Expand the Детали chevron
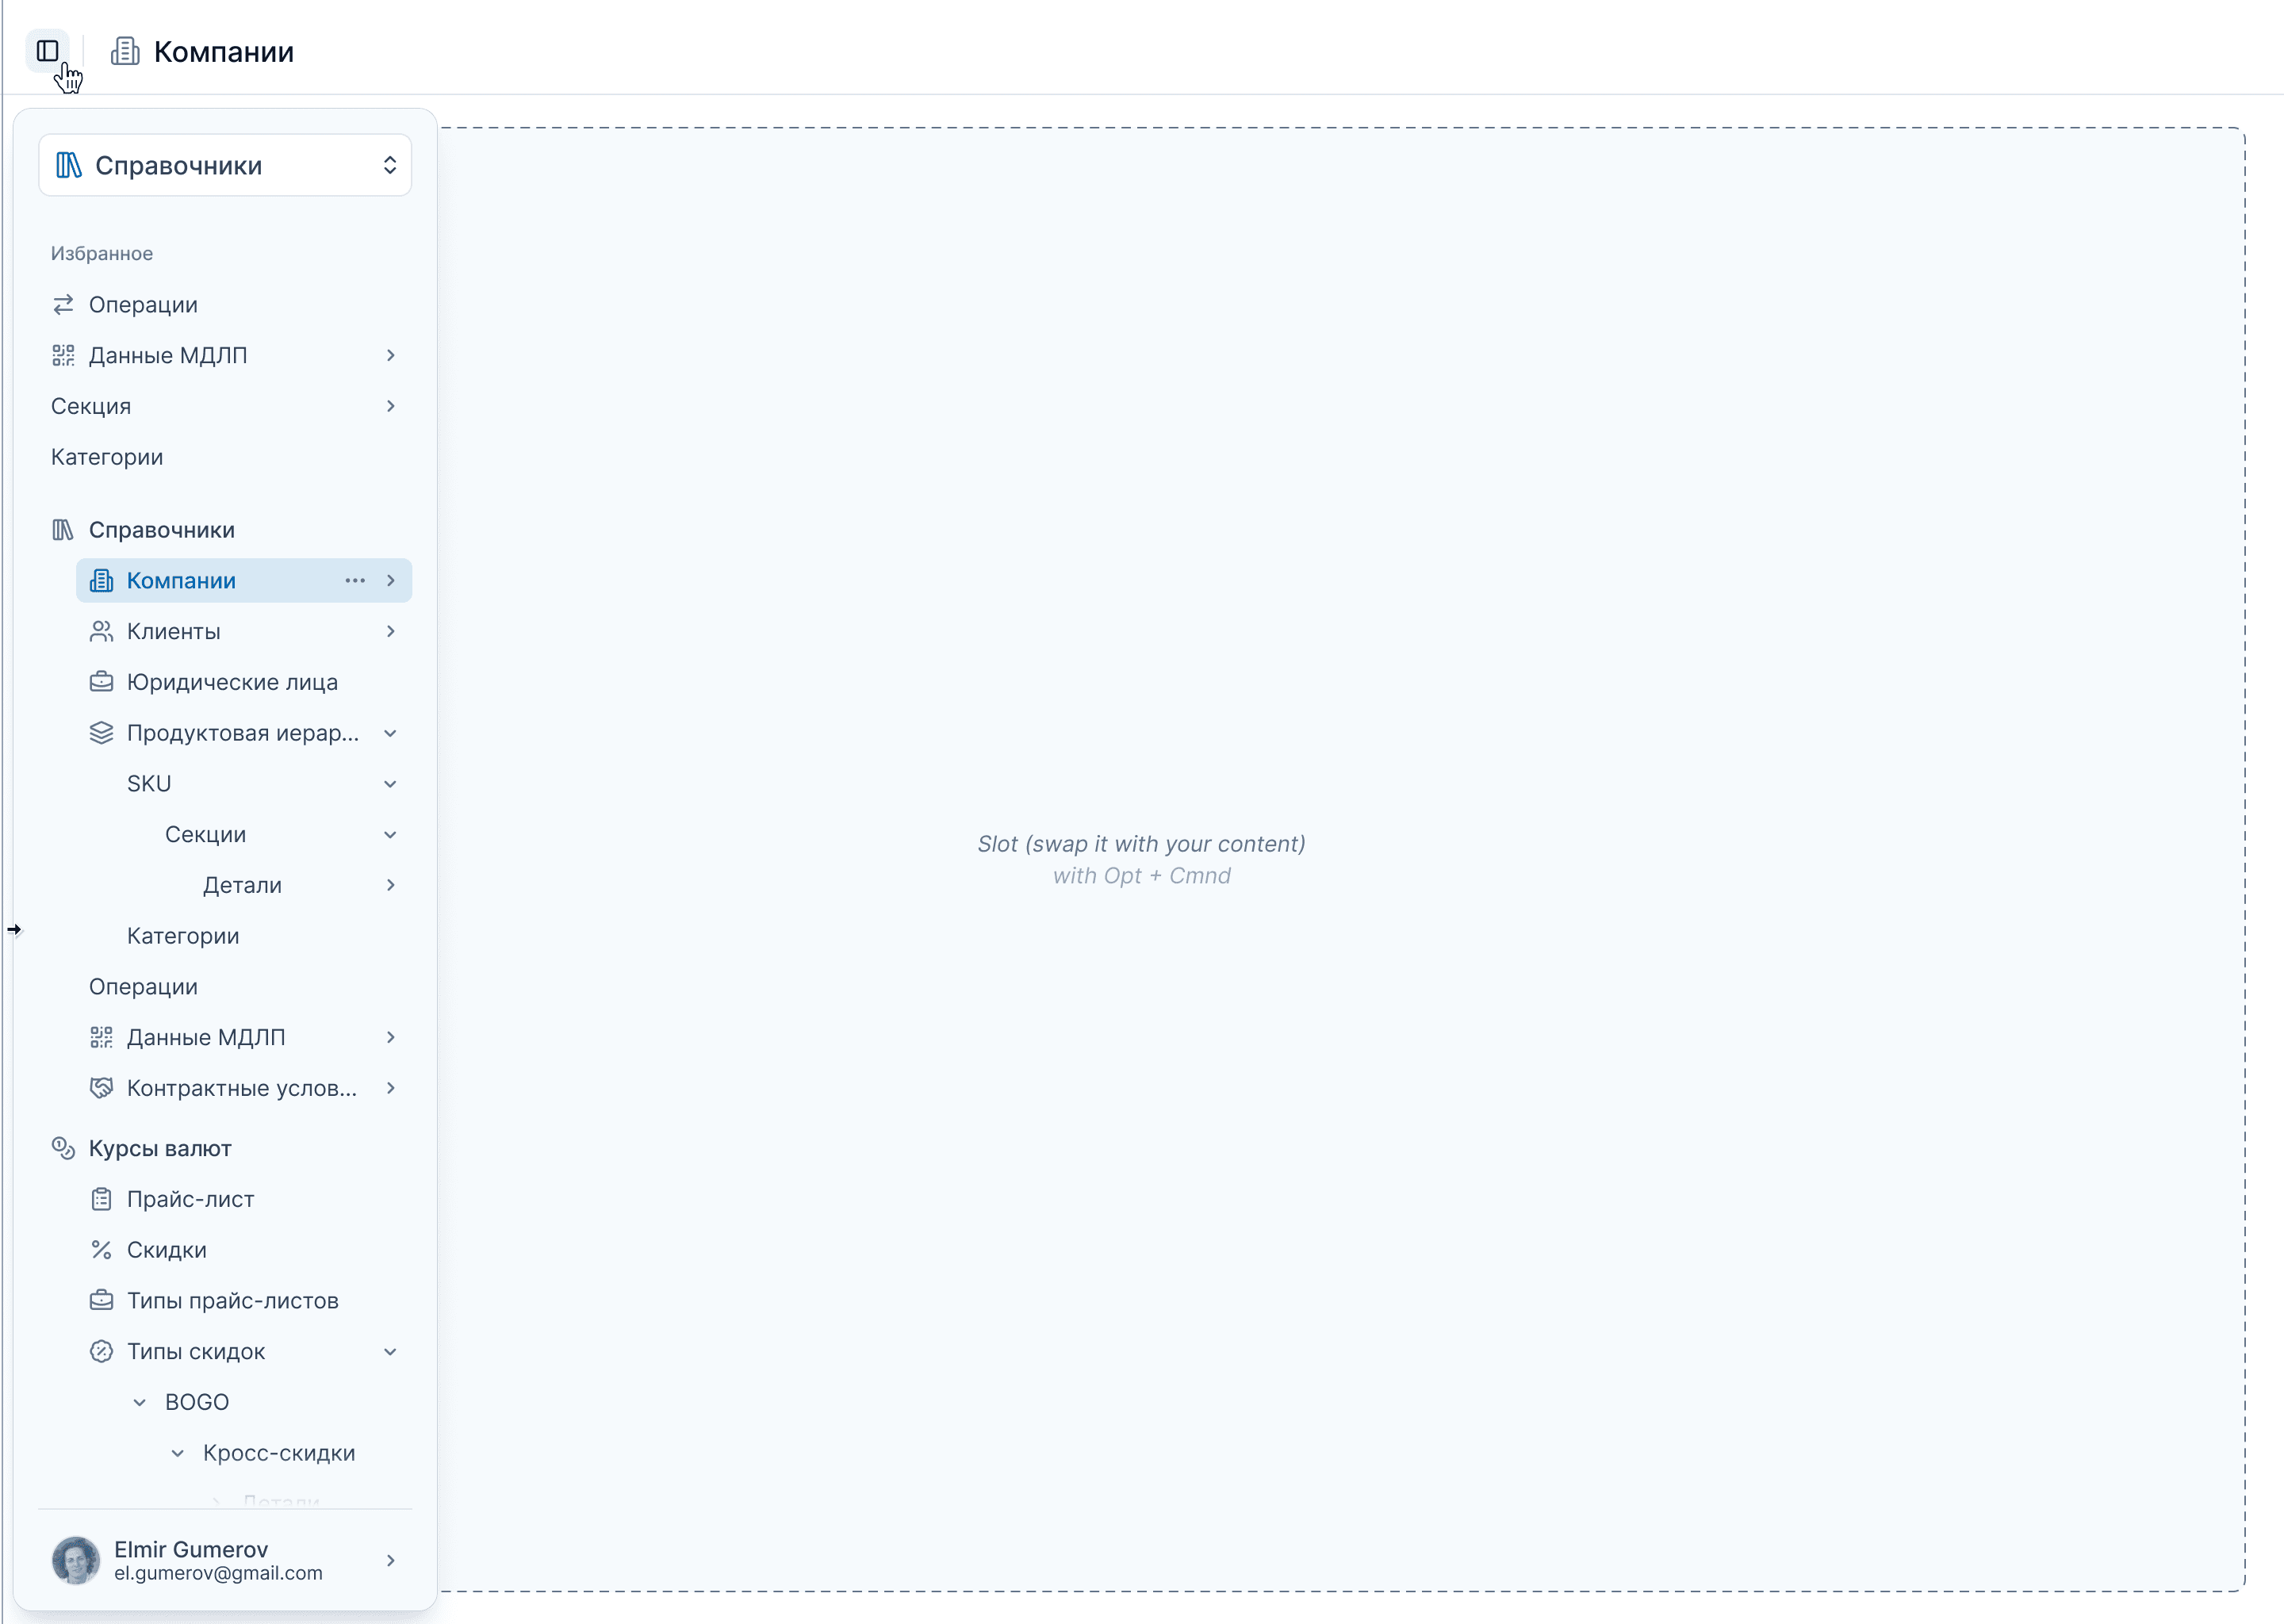 [x=390, y=885]
